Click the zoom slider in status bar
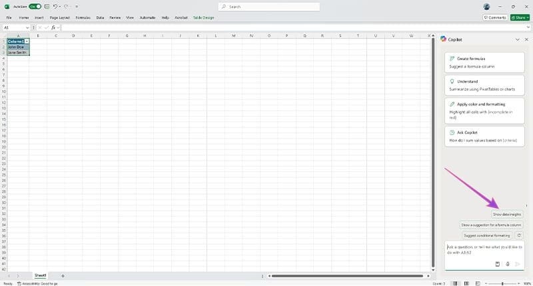 tap(502, 283)
